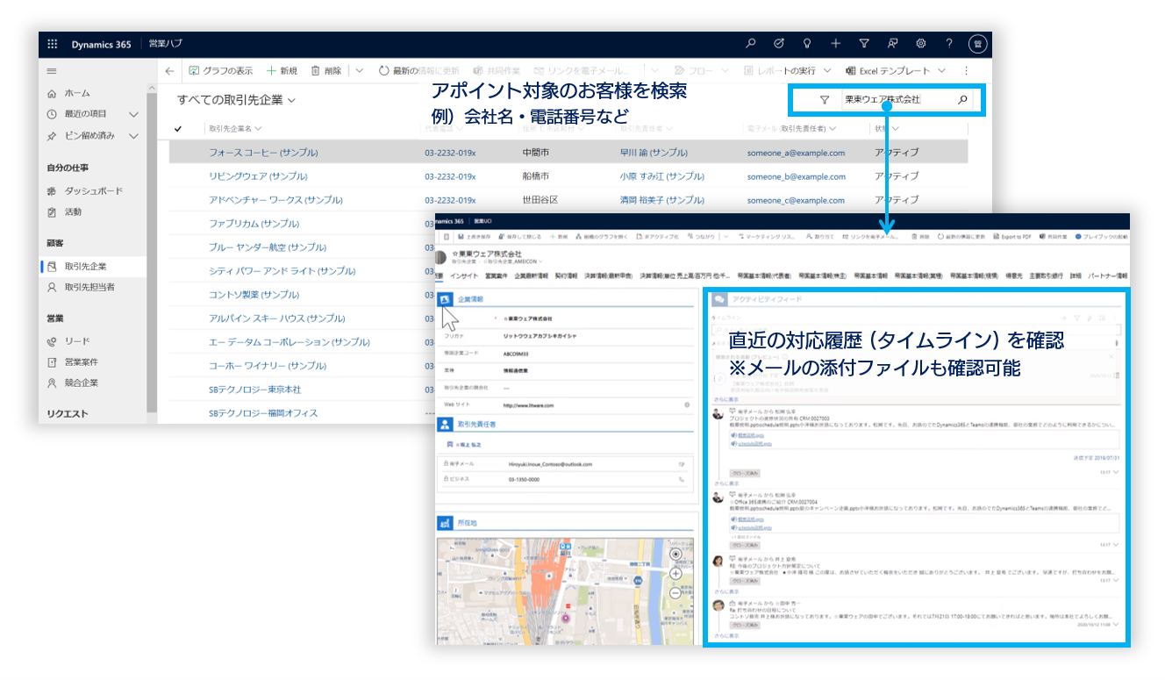
Task: Open the Dynamics 365 app launcher waffle
Action: click(53, 44)
